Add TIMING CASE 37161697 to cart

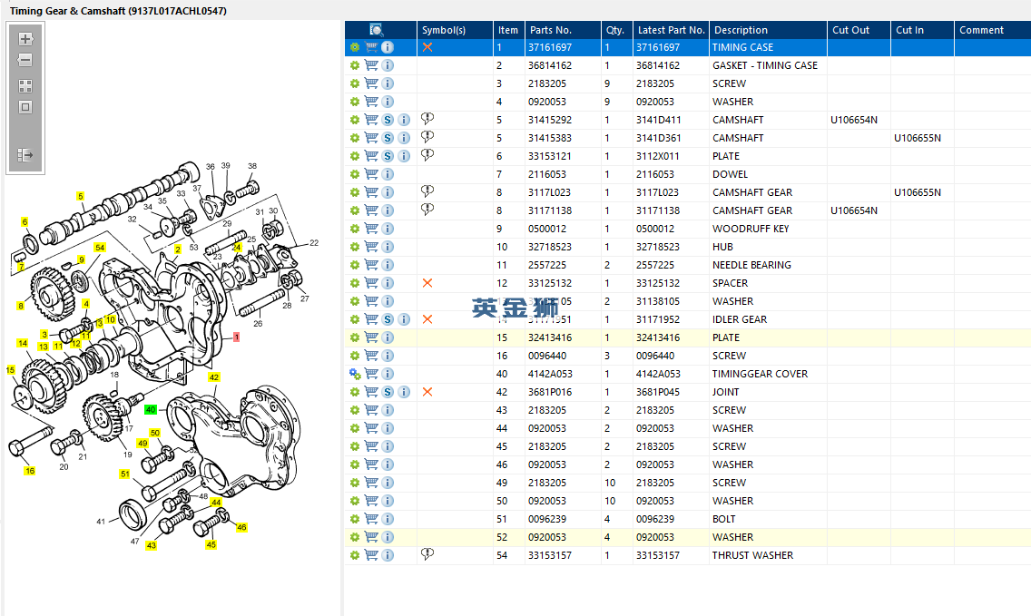(371, 47)
